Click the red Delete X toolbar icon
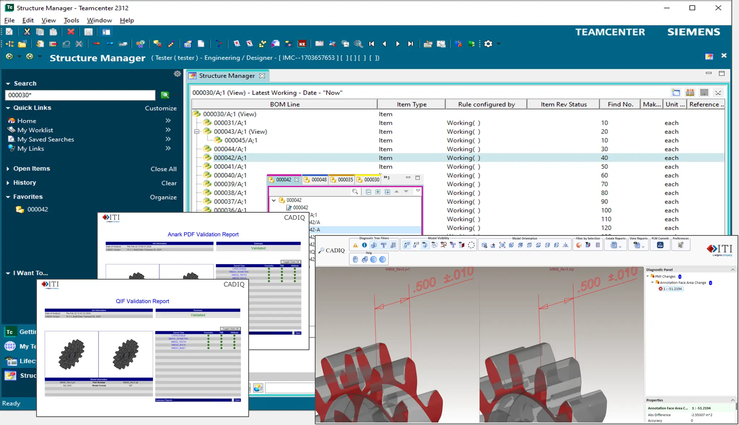The width and height of the screenshot is (739, 425). coord(71,32)
